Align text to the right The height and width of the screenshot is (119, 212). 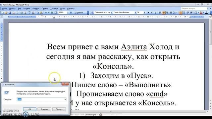tap(167, 13)
